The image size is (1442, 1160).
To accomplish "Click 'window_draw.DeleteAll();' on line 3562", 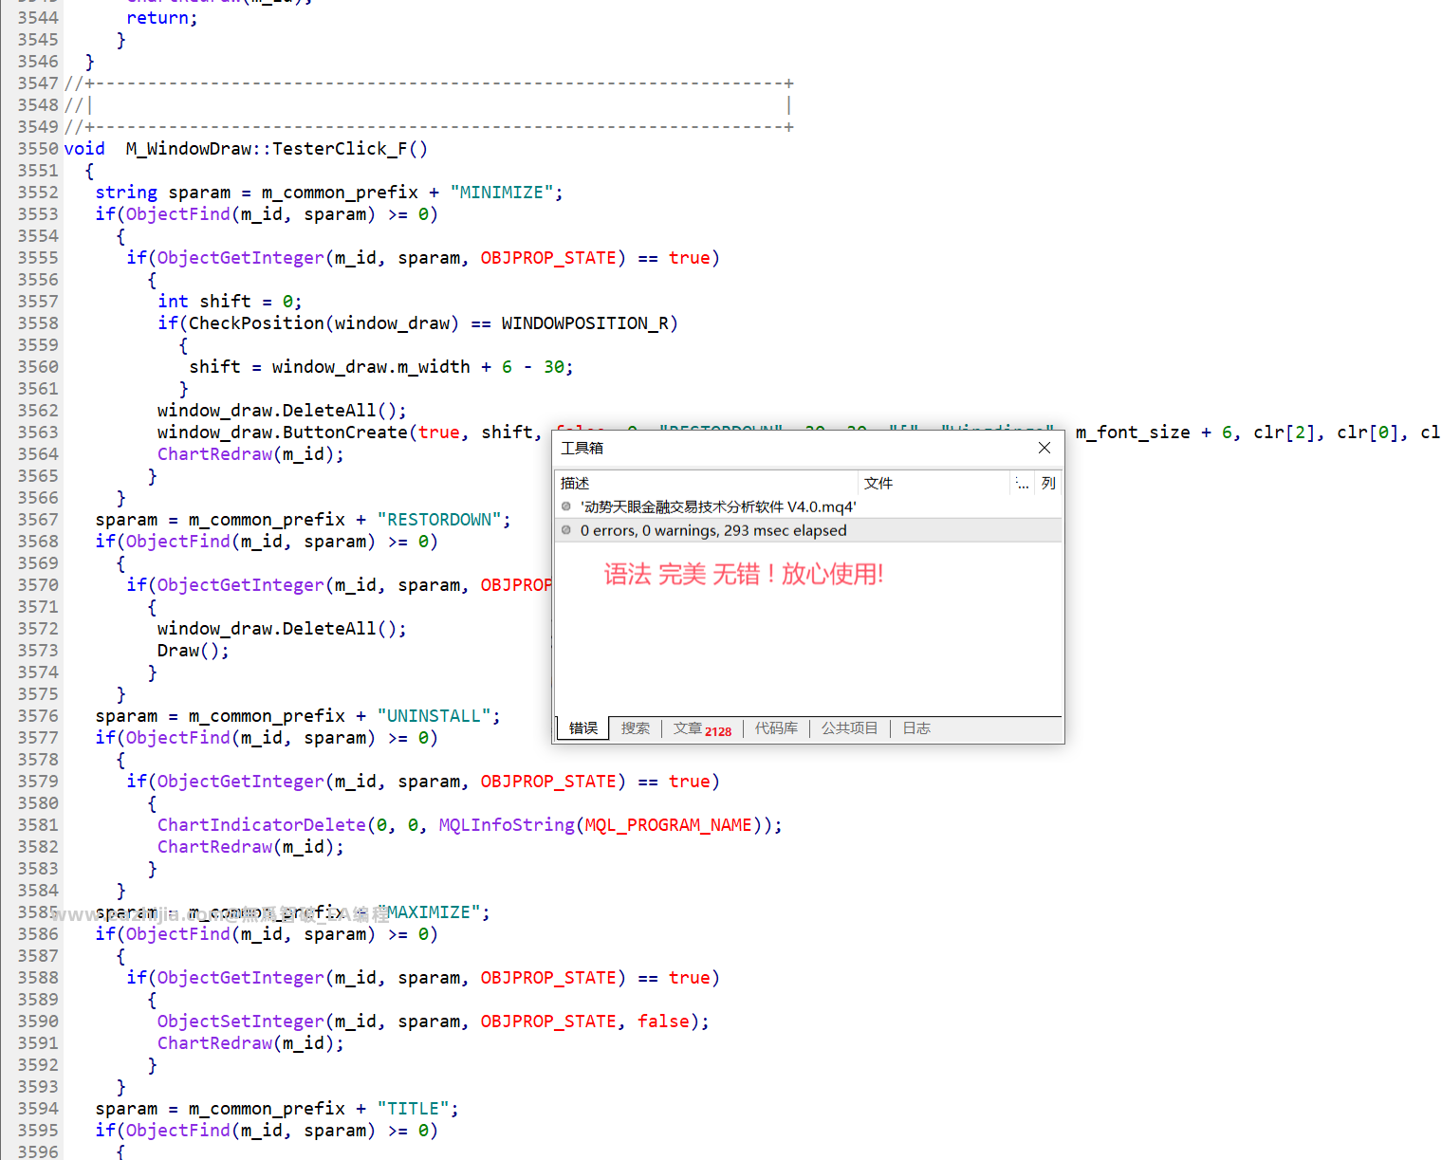I will pos(282,411).
